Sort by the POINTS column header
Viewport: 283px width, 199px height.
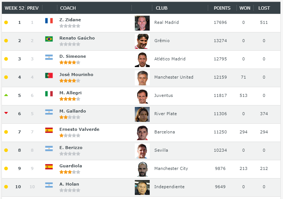click(222, 8)
